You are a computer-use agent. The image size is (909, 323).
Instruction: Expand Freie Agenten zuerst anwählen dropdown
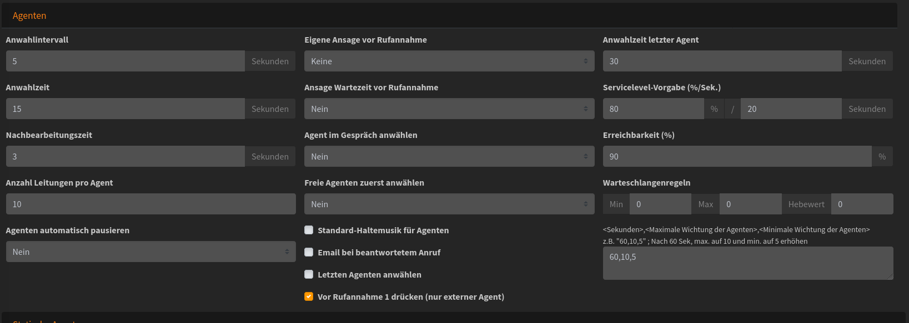[449, 204]
